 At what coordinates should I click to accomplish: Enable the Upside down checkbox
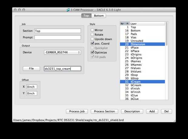pyautogui.click(x=92, y=39)
